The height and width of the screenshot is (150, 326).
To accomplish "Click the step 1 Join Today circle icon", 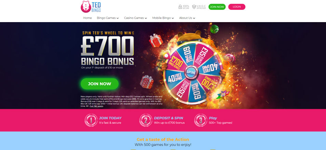I will pyautogui.click(x=91, y=120).
